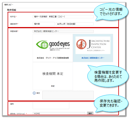Click the 物件コピー dialog title
The width and height of the screenshot is (131, 119).
[x=9, y=5]
